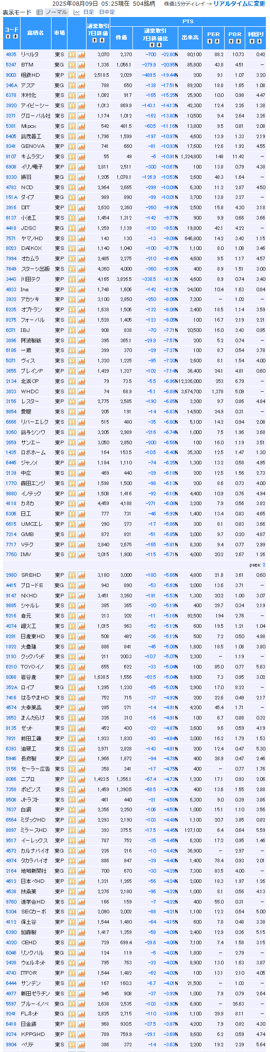Open stock code link 246A アスア

pyautogui.click(x=11, y=86)
